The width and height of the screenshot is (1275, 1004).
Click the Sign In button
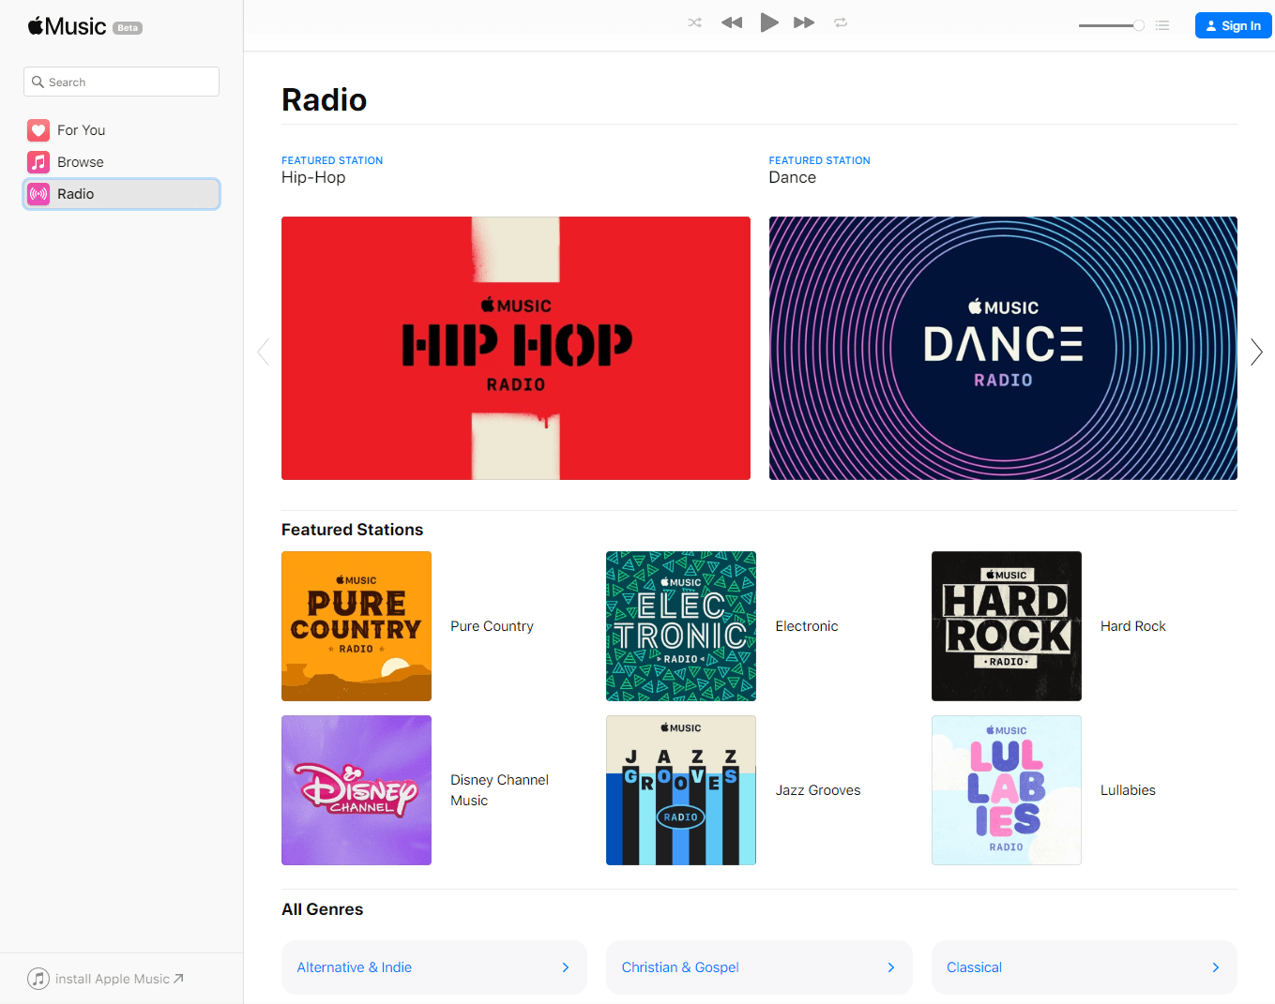pyautogui.click(x=1233, y=25)
